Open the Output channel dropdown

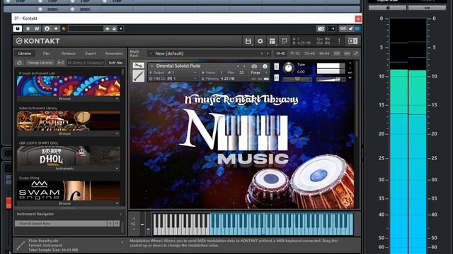[195, 73]
